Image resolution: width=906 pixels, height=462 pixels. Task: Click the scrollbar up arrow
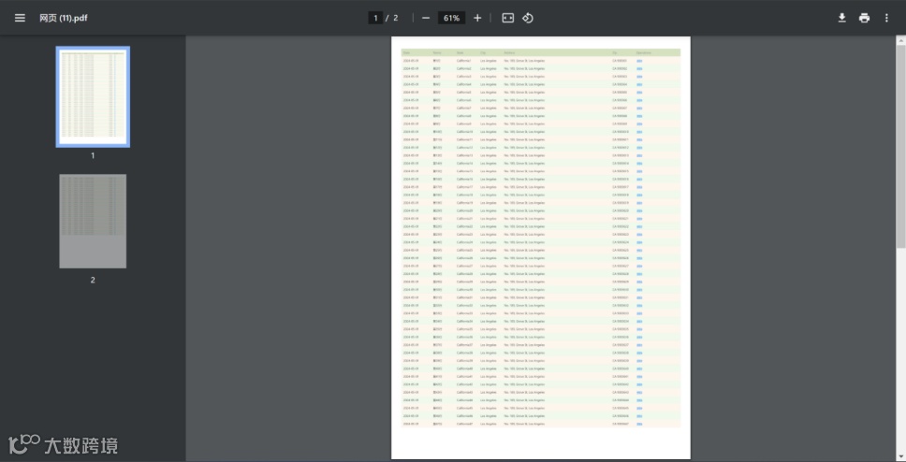coord(900,40)
